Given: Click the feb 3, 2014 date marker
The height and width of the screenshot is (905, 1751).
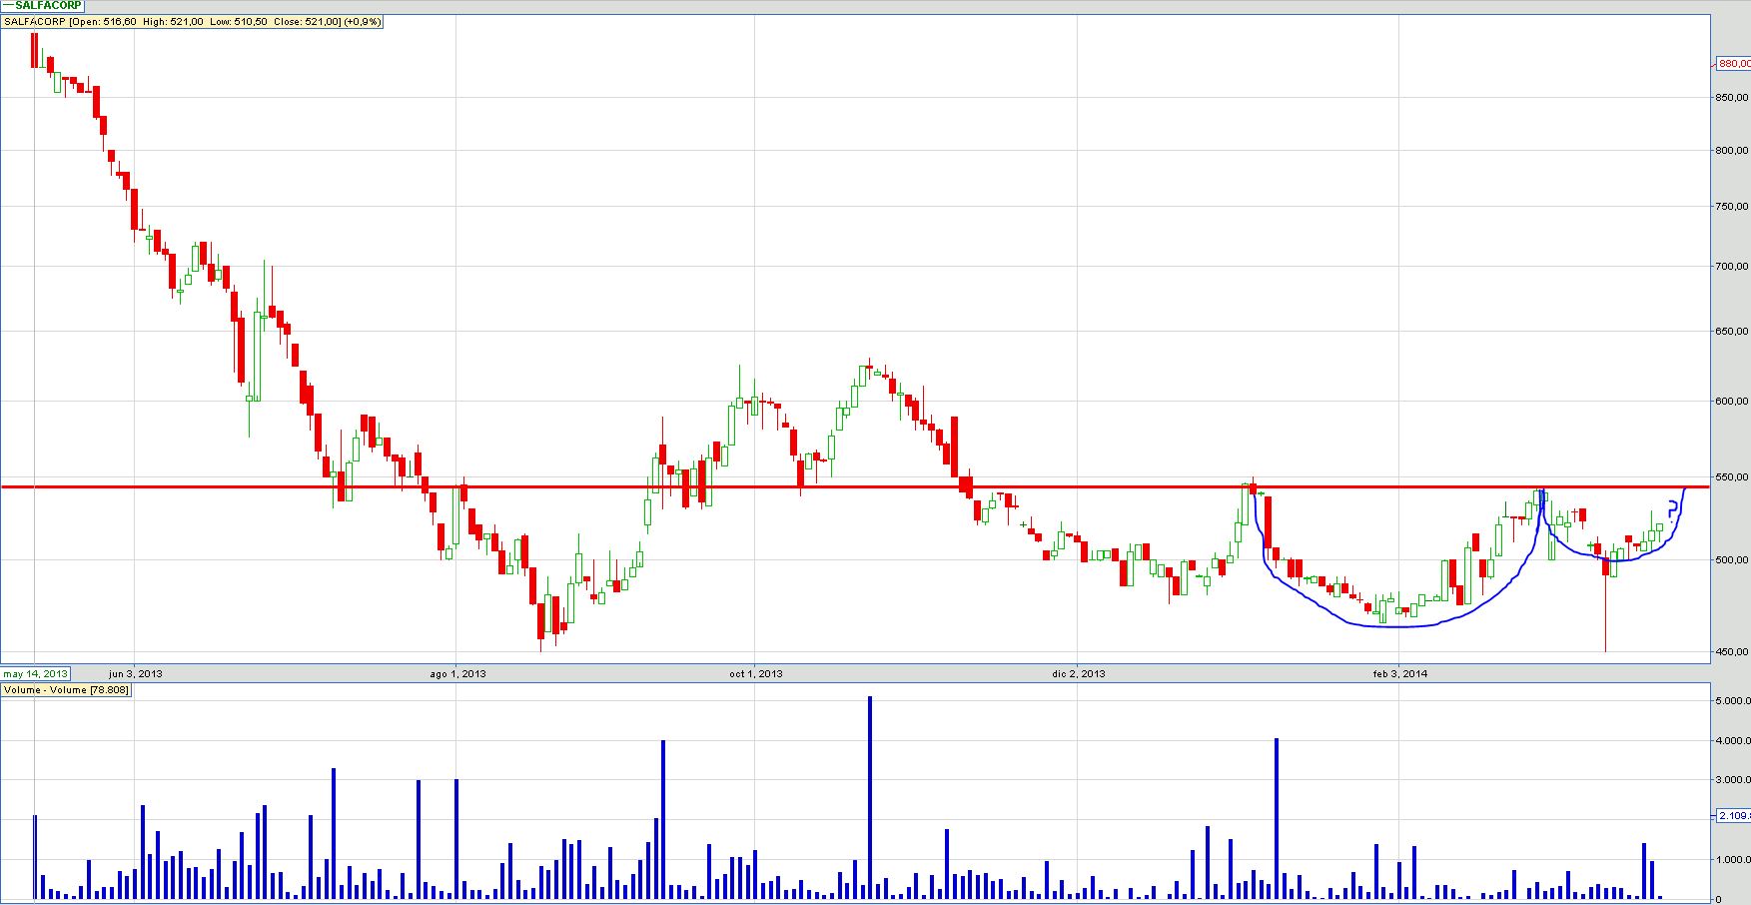Looking at the screenshot, I should 1400,673.
